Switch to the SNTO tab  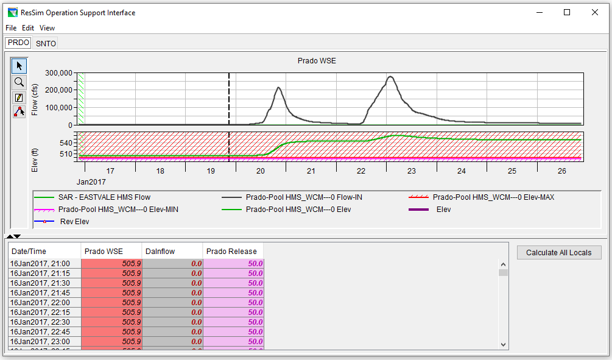point(46,43)
